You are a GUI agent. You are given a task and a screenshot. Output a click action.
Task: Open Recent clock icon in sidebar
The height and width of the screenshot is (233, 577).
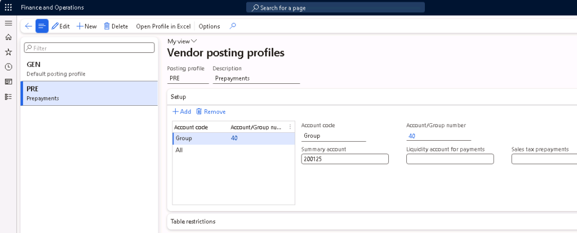pyautogui.click(x=8, y=66)
